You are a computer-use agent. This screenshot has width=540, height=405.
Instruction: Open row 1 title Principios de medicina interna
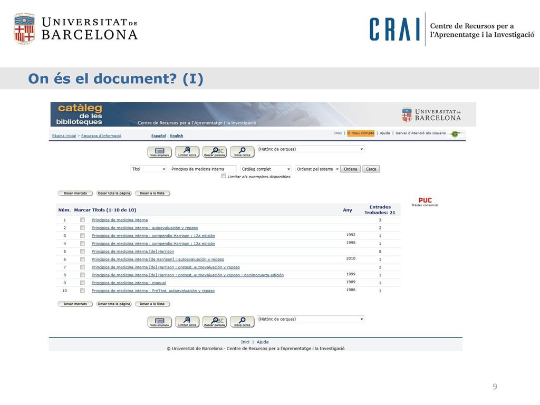click(x=120, y=220)
